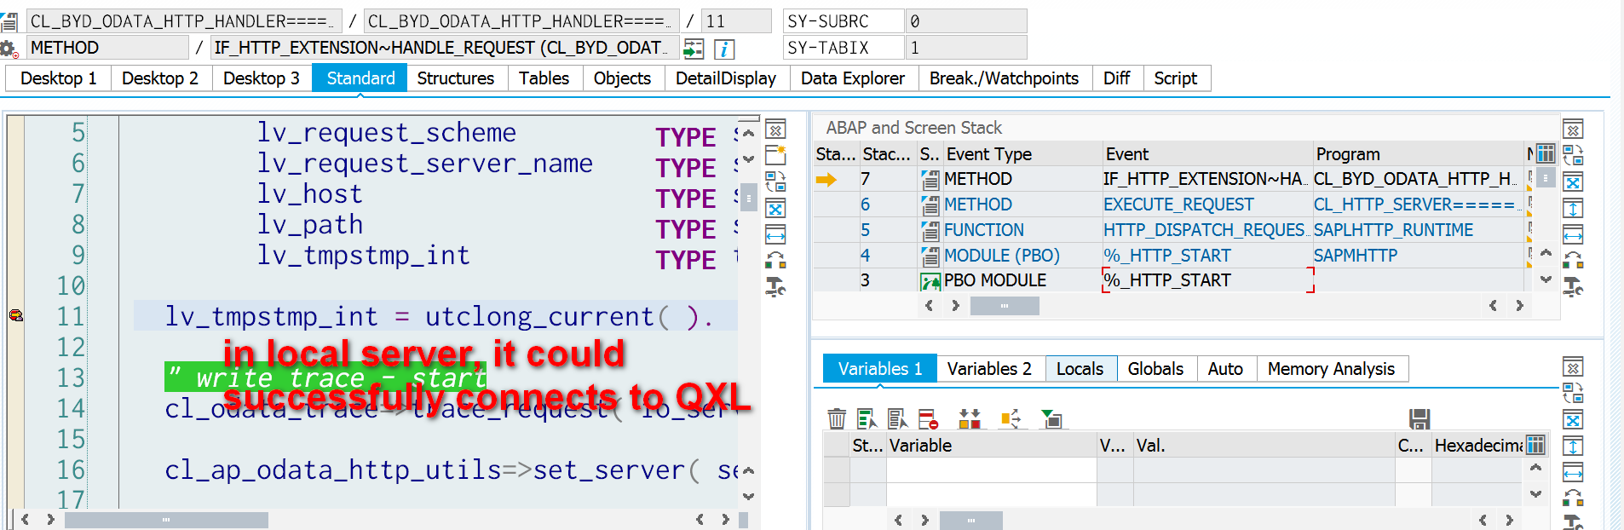Swap the ABAP and Screen Stack tool
1624x530 pixels.
point(1573,155)
